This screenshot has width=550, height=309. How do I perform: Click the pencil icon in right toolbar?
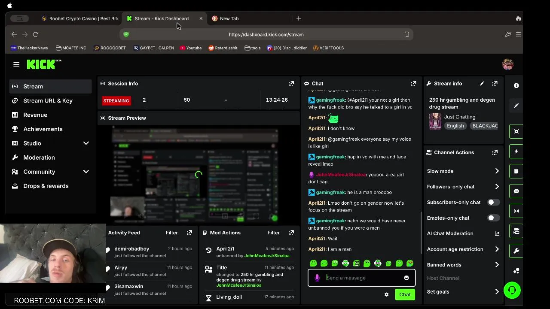coord(516,106)
